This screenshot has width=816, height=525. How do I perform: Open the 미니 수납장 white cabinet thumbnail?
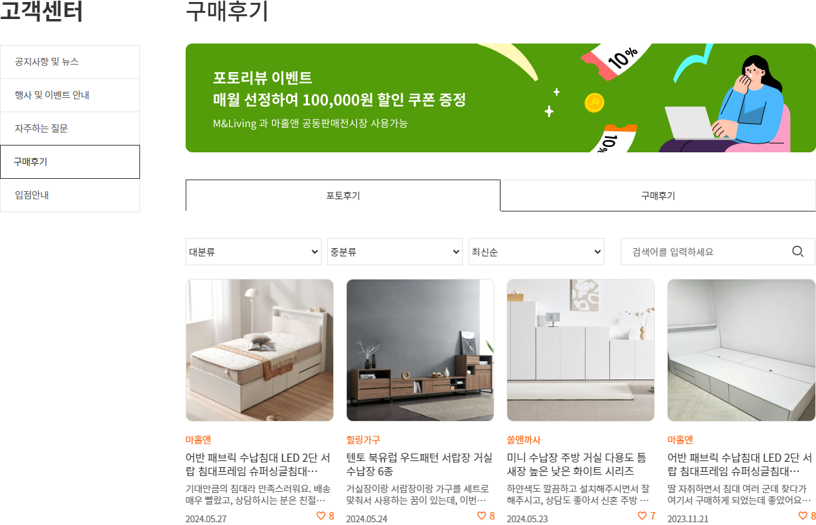pyautogui.click(x=581, y=350)
